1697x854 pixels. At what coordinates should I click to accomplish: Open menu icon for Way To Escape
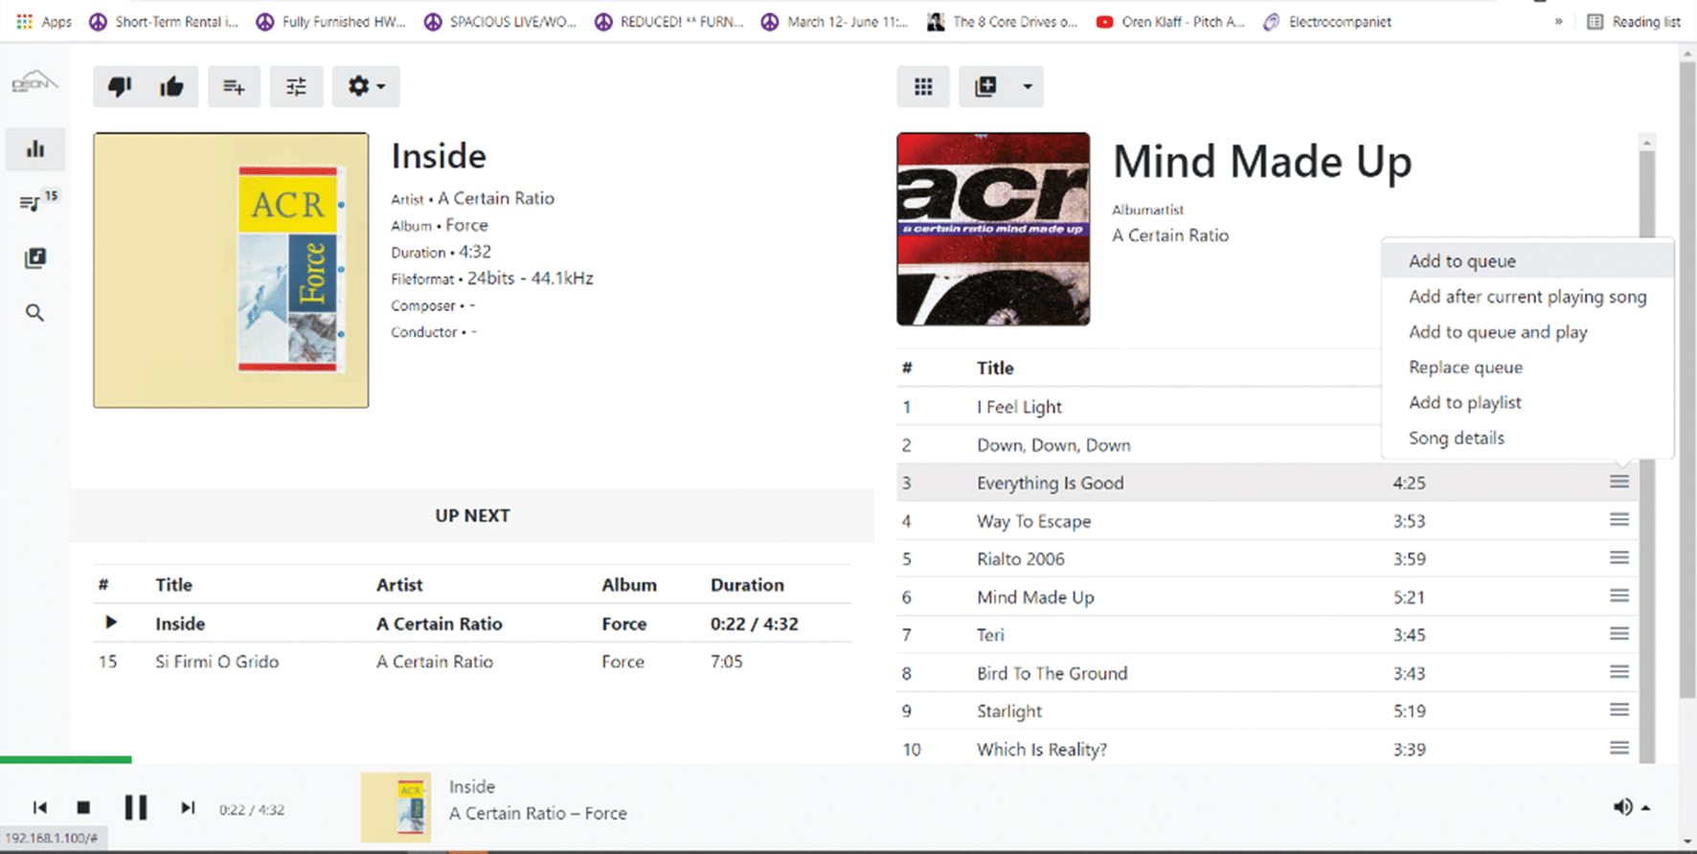[1619, 520]
